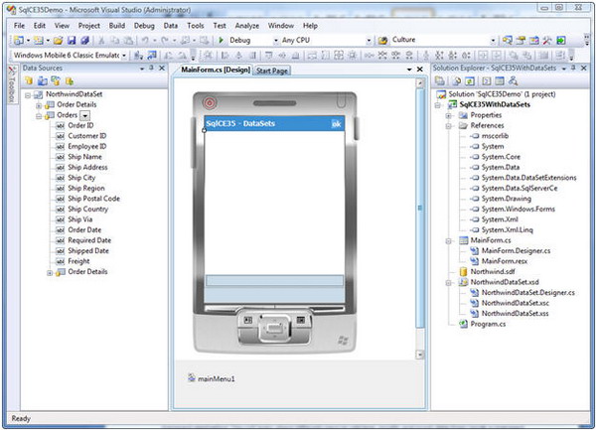Viewport: 596px width, 430px height.
Task: Open the Properties Window toolbar icon
Action: point(521,41)
